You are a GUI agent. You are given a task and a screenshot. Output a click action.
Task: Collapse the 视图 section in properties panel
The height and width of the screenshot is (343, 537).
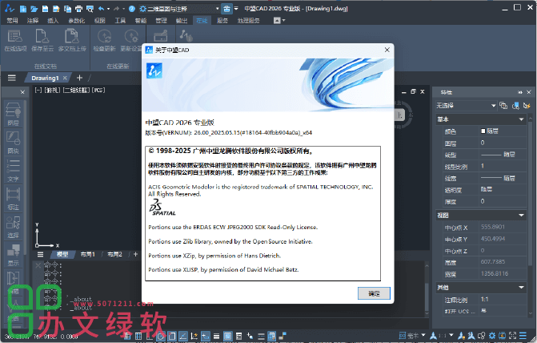(x=521, y=216)
